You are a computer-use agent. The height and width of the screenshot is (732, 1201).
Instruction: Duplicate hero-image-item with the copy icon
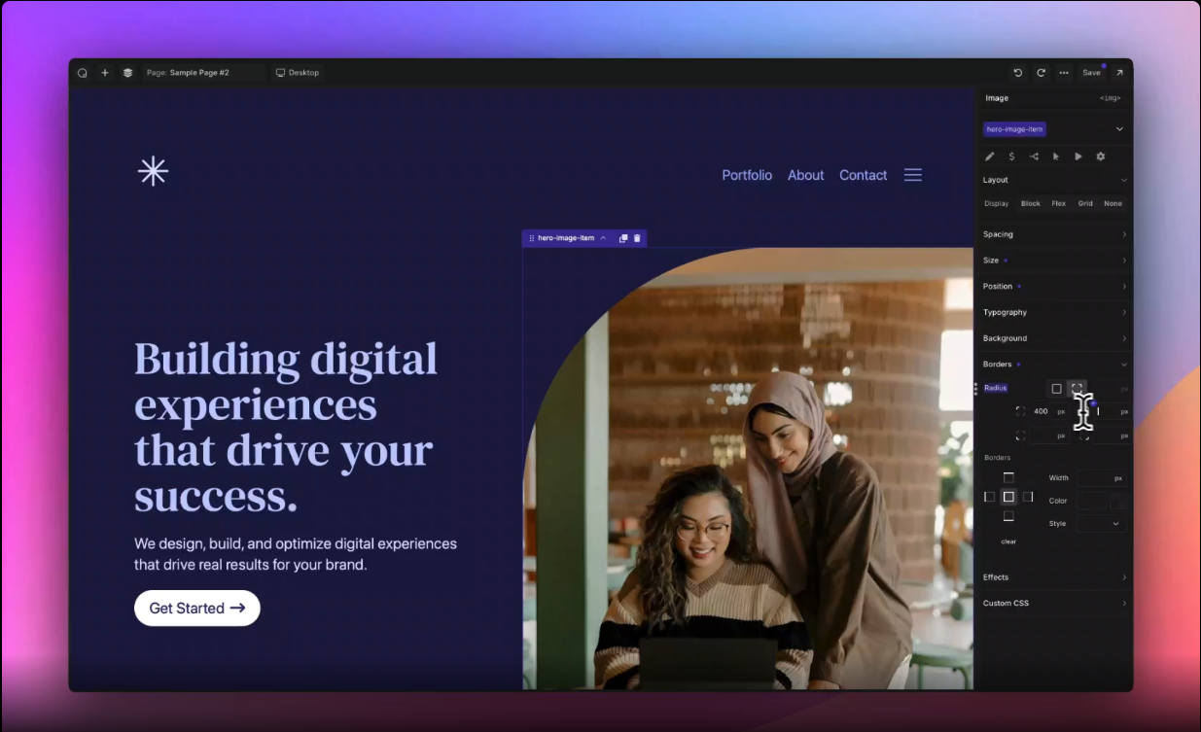click(623, 238)
